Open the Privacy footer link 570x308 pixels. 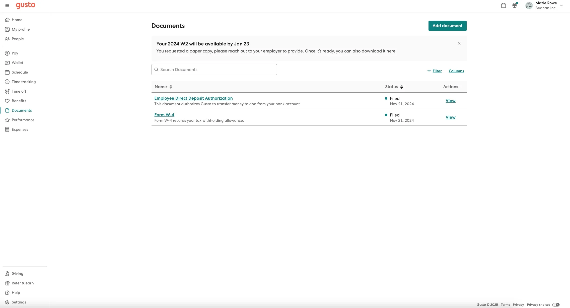(x=518, y=304)
